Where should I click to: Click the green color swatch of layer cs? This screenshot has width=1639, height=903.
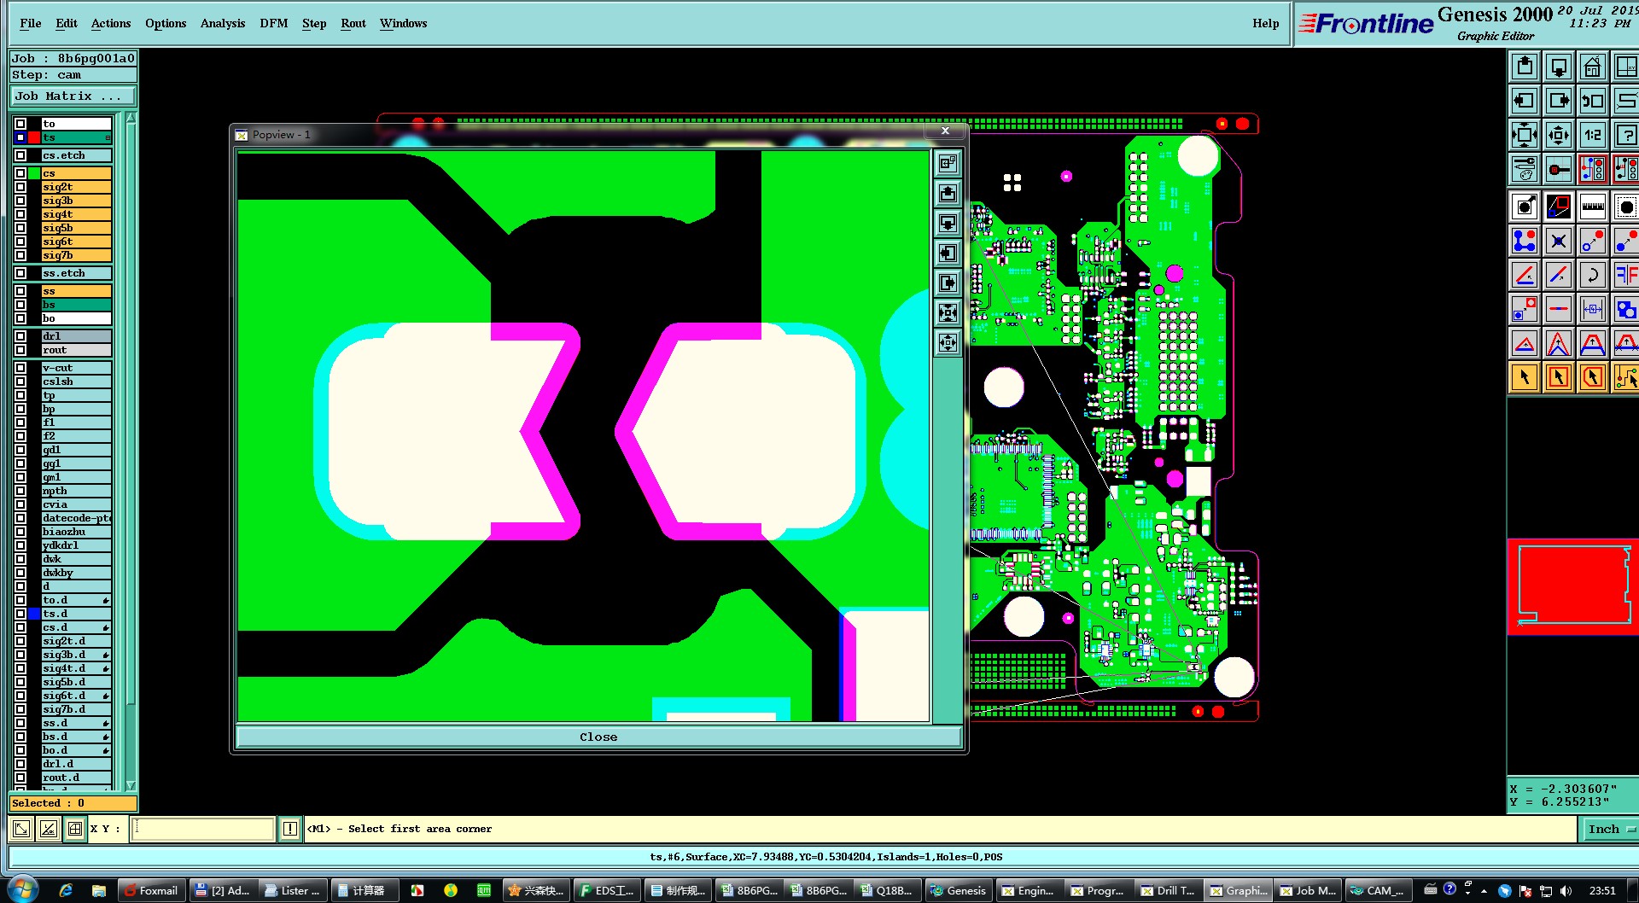34,173
